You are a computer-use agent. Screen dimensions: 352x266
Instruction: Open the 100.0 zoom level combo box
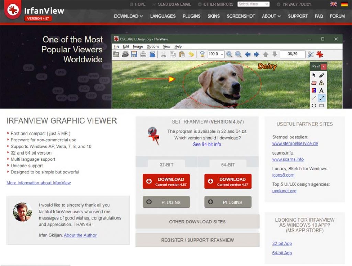coord(216,54)
